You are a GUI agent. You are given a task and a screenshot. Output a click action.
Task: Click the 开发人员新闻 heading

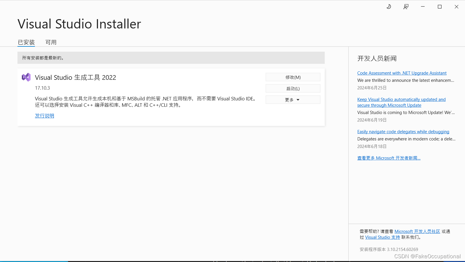[377, 59]
